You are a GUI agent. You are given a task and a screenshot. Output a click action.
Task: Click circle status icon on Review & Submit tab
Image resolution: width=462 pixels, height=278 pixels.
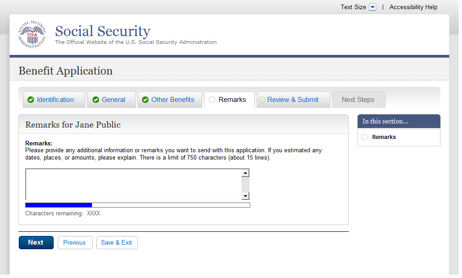pos(262,100)
